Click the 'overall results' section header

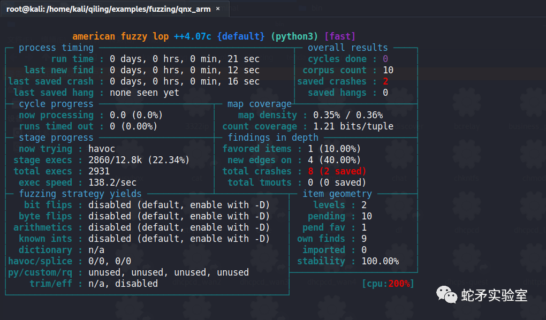[x=348, y=48]
